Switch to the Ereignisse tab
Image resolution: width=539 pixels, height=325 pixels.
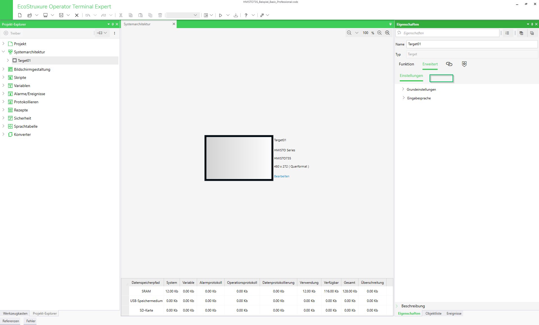click(x=454, y=313)
